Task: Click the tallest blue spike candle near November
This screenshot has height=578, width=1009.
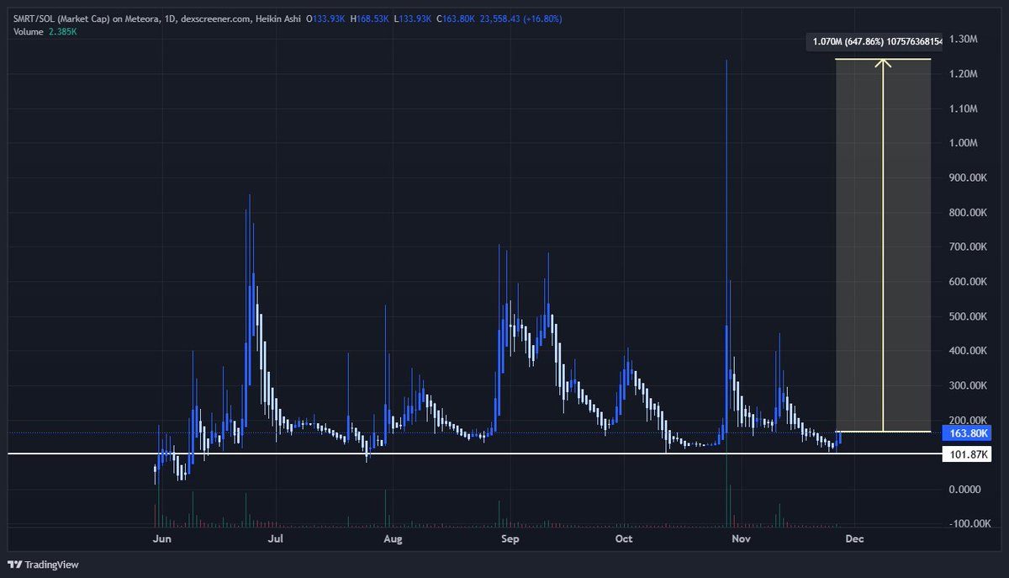Action: coord(726,126)
